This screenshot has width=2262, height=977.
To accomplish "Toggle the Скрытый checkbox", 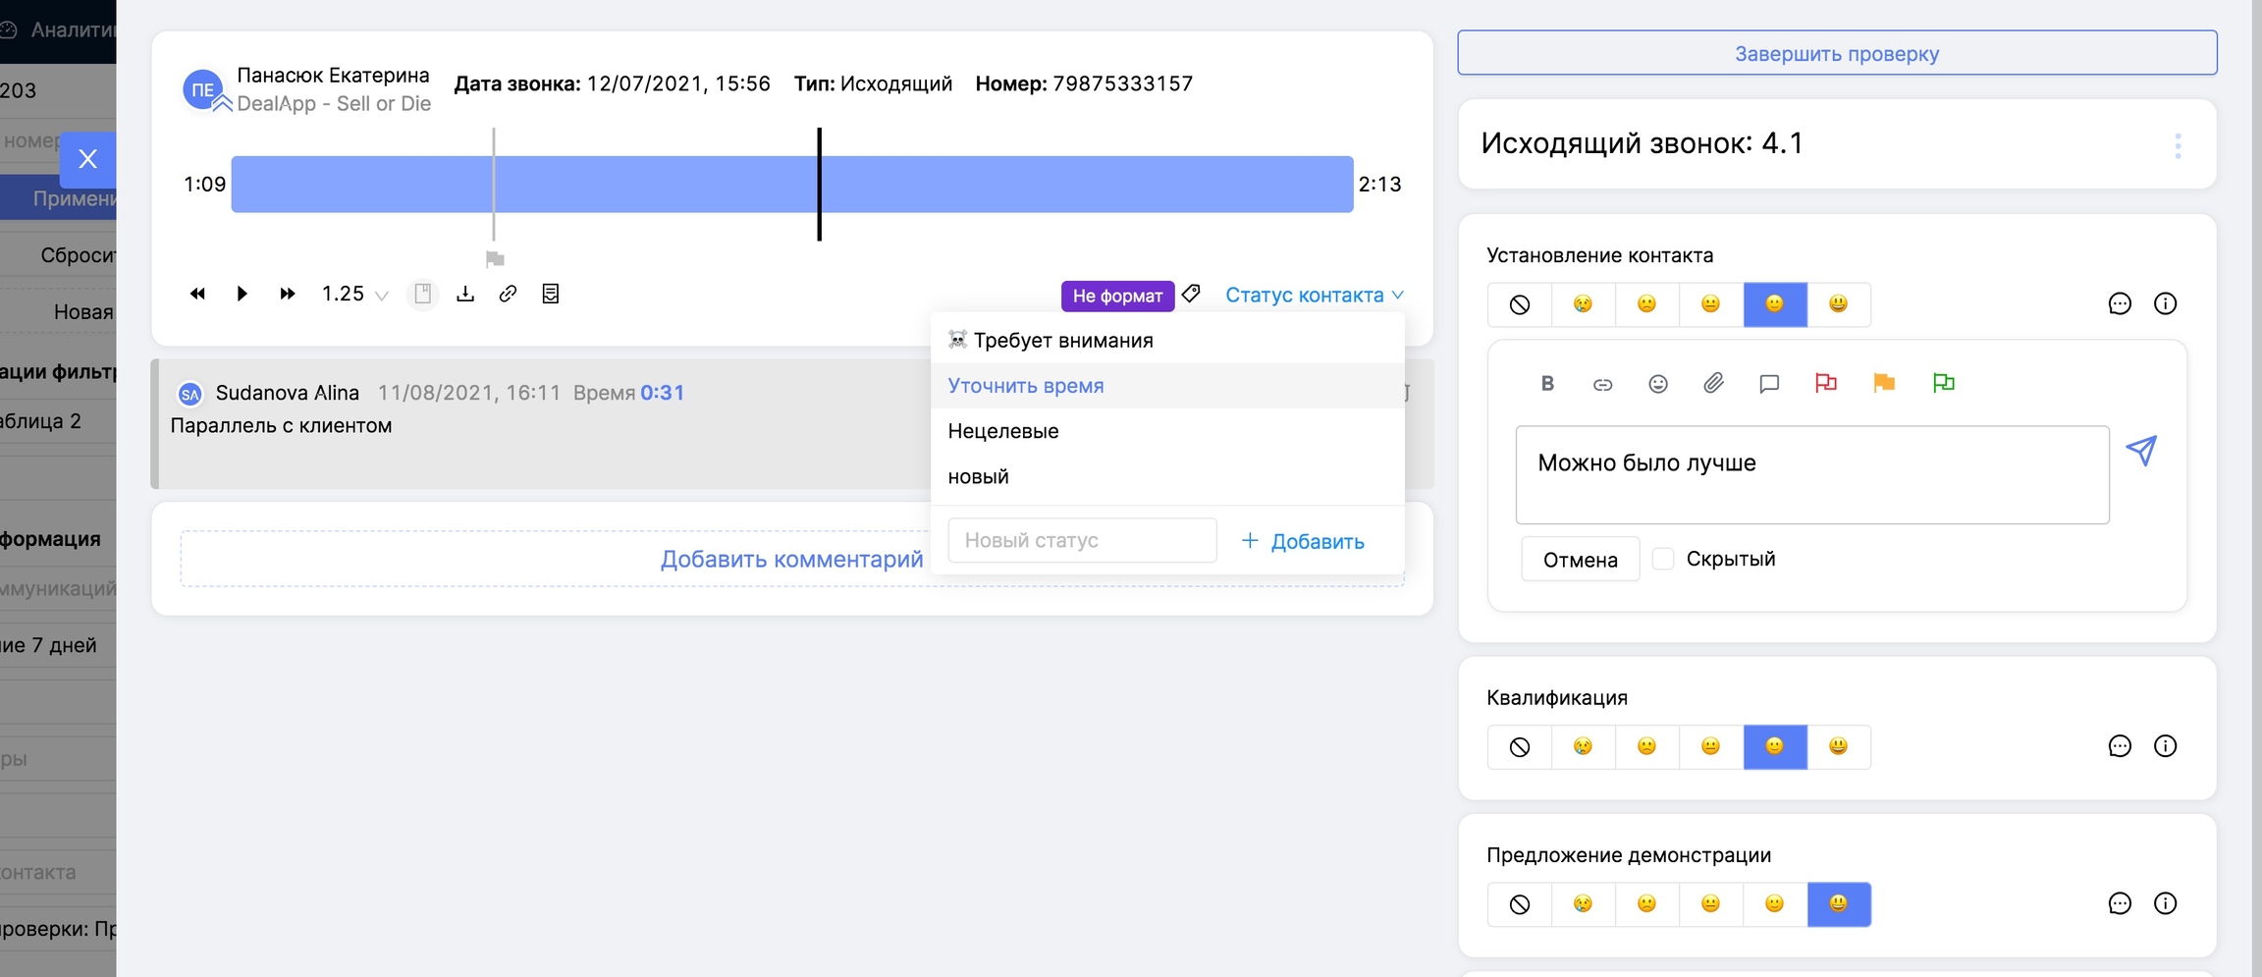I will click(1663, 559).
